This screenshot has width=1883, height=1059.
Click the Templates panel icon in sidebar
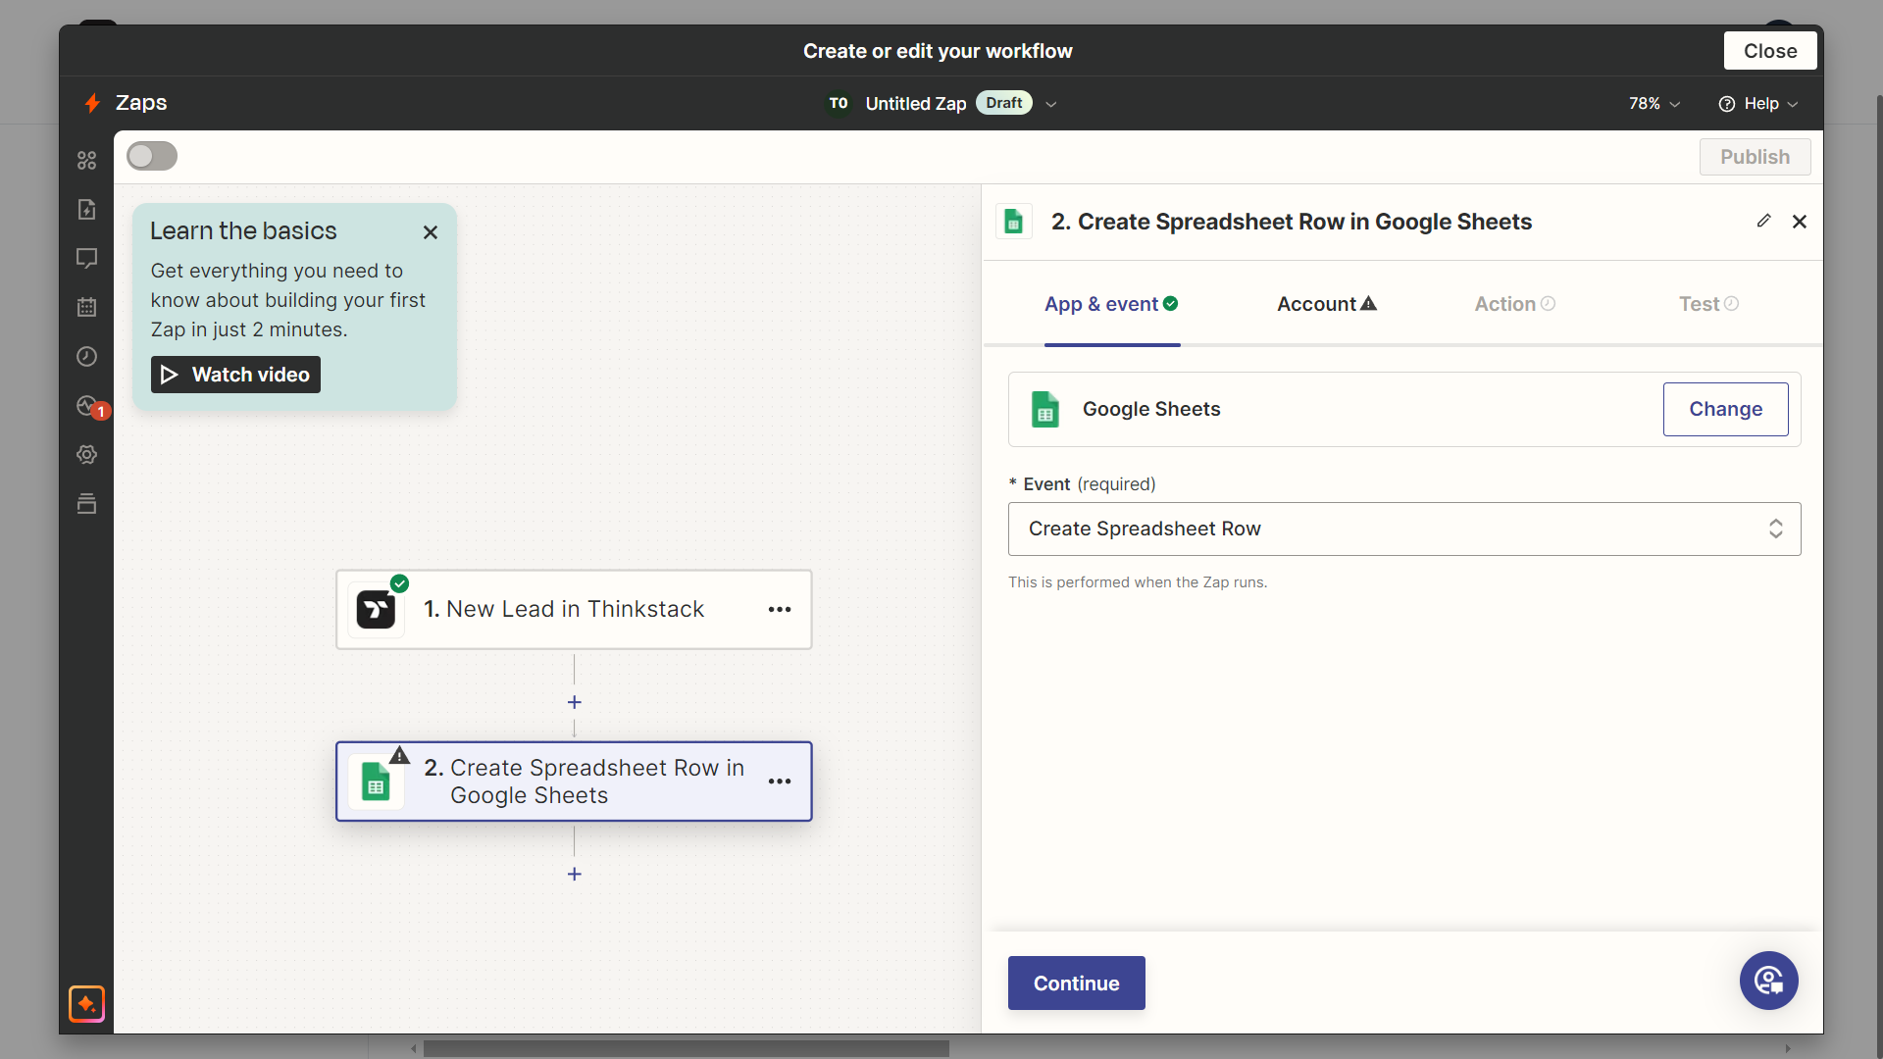click(x=88, y=504)
